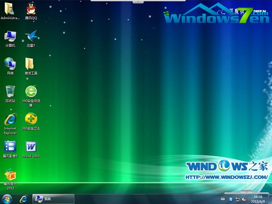This screenshot has width=272, height=204.
Task: Expand the up-chevron tab above the tray
Action: [246, 192]
